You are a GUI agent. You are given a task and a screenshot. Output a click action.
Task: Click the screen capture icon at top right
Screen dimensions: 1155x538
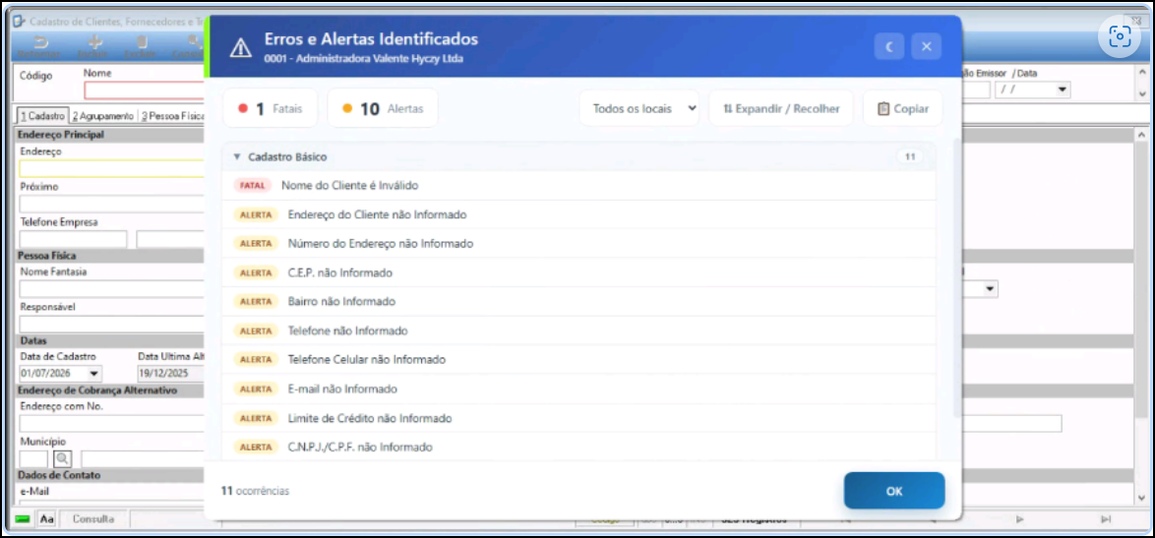(1119, 36)
